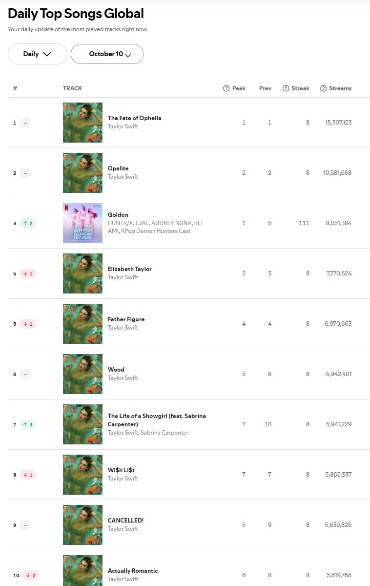The height and width of the screenshot is (586, 370).
Task: Click the CANCELLED! song title
Action: (125, 521)
